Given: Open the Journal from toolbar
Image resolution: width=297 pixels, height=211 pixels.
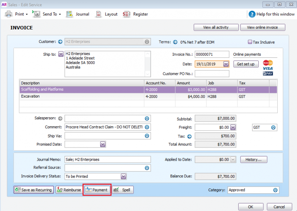Looking at the screenshot, I should (x=78, y=14).
